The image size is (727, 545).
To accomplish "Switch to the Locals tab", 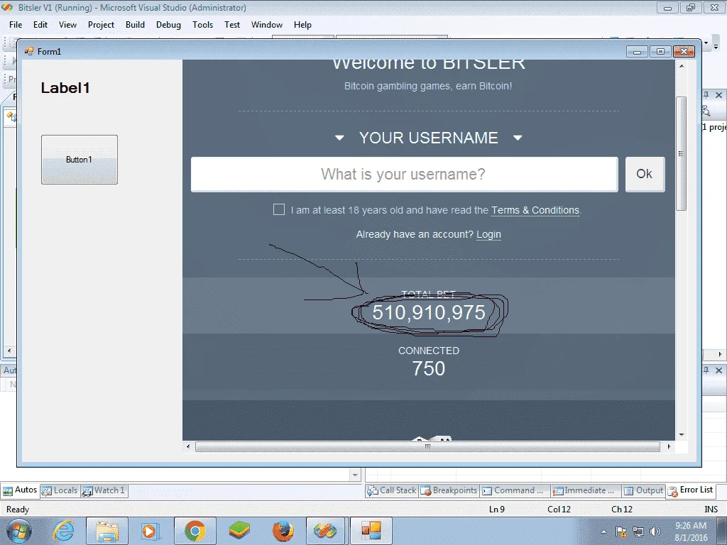I will tap(60, 490).
